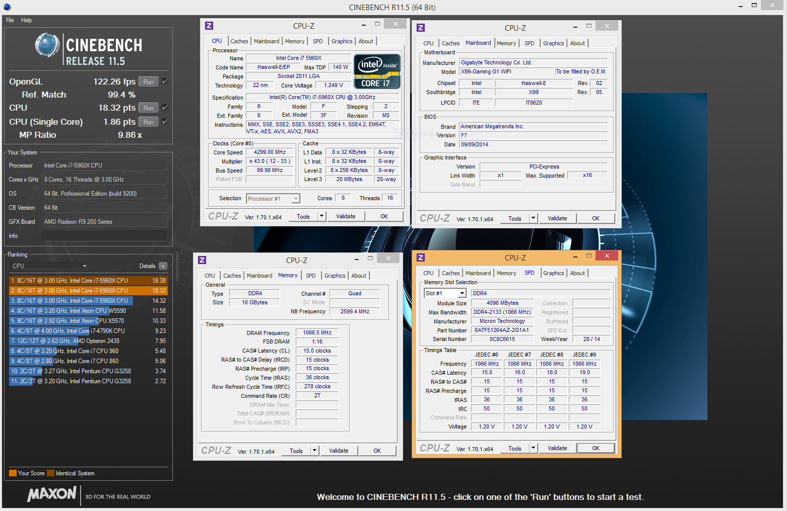Select ranking row Intel Core i7 CPU 860
This screenshot has width=787, height=511.
[x=88, y=361]
